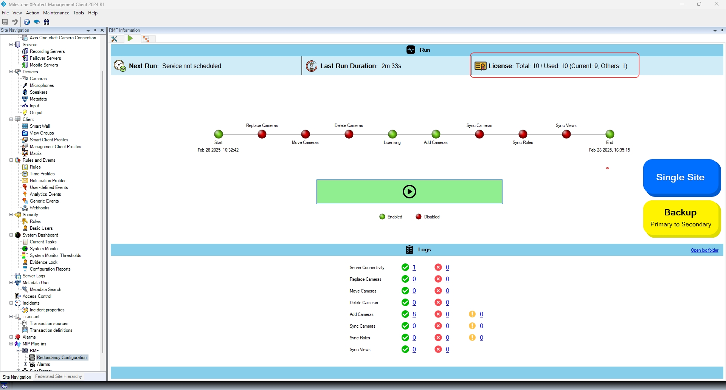Toggle the Replace Cameras step circle
The height and width of the screenshot is (390, 726).
coord(262,134)
